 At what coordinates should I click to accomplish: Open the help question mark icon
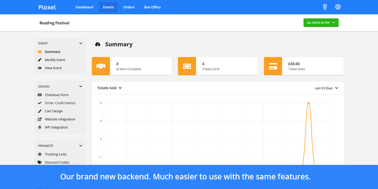[x=325, y=7]
